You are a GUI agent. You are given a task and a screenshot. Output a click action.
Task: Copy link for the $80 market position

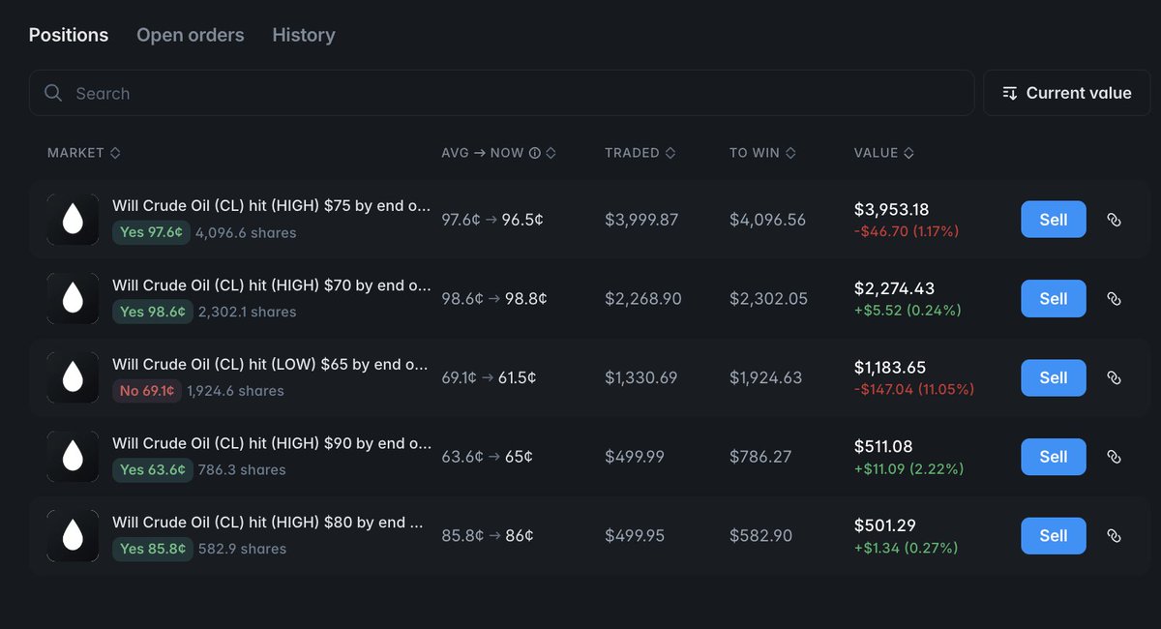click(x=1114, y=536)
